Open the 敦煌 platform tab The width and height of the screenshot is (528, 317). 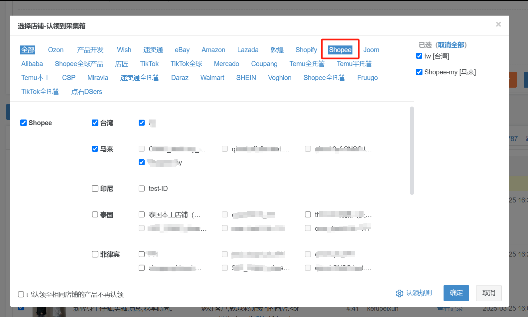[277, 50]
